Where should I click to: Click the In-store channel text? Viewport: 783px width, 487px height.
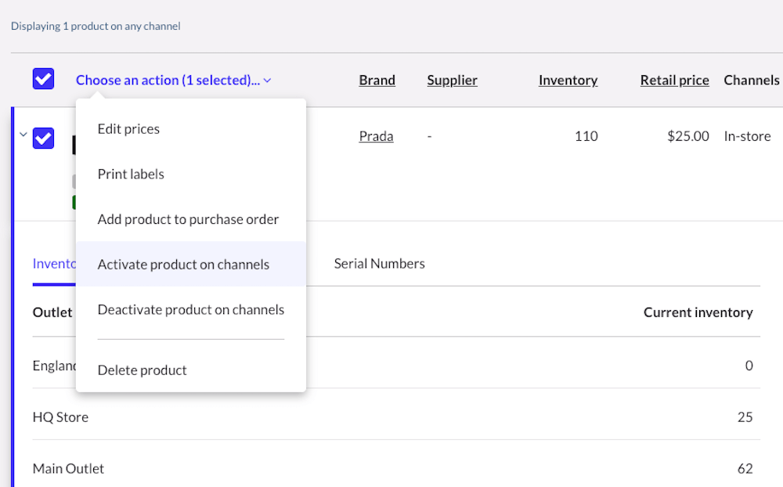pos(748,136)
